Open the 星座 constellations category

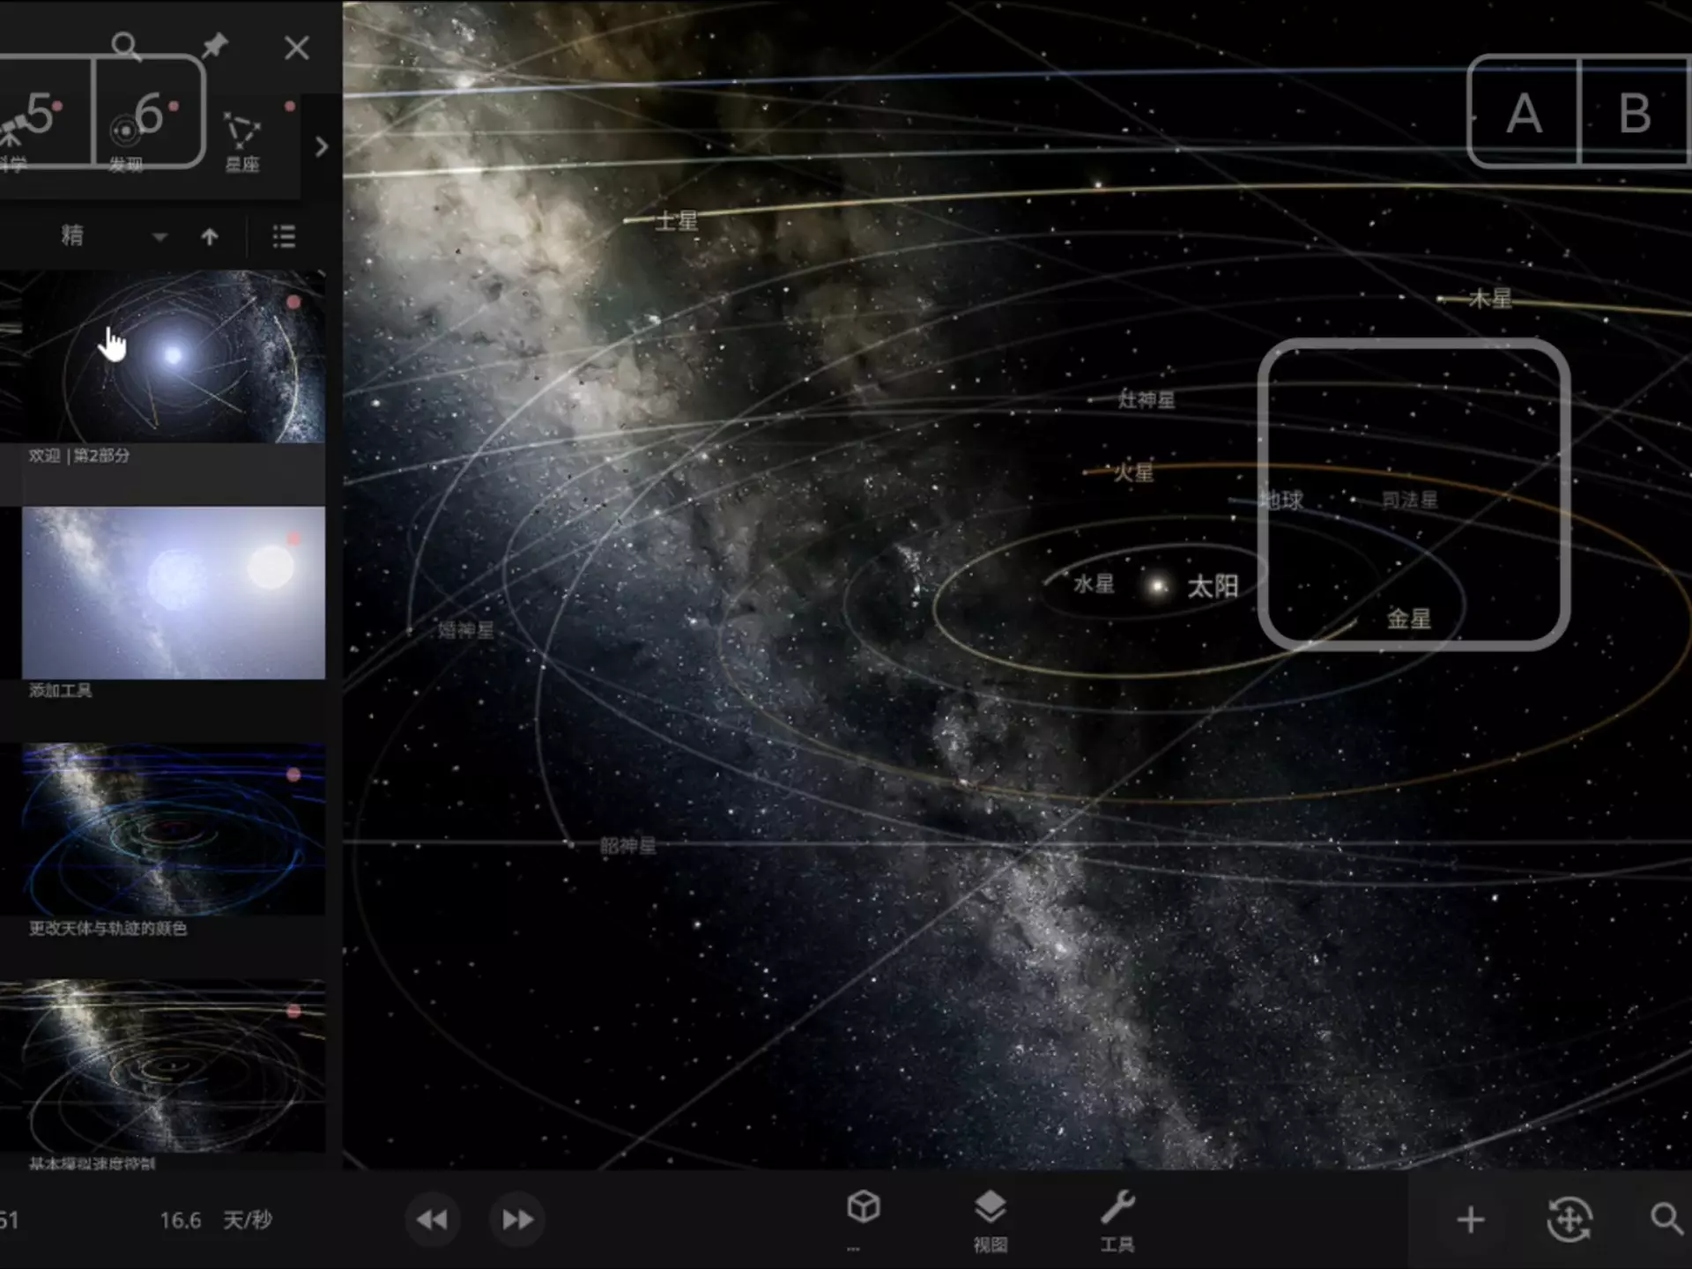pyautogui.click(x=242, y=141)
